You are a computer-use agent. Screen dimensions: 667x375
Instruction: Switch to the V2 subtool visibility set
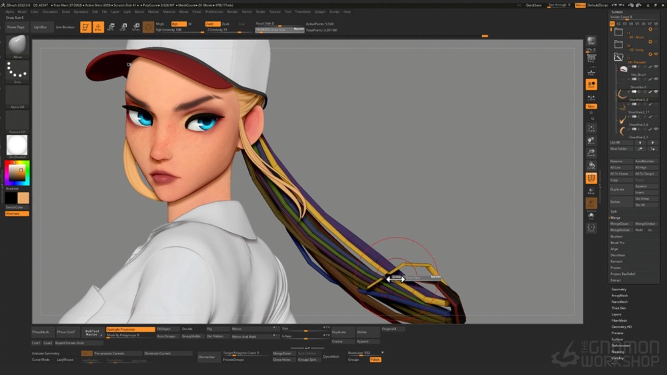(618, 24)
